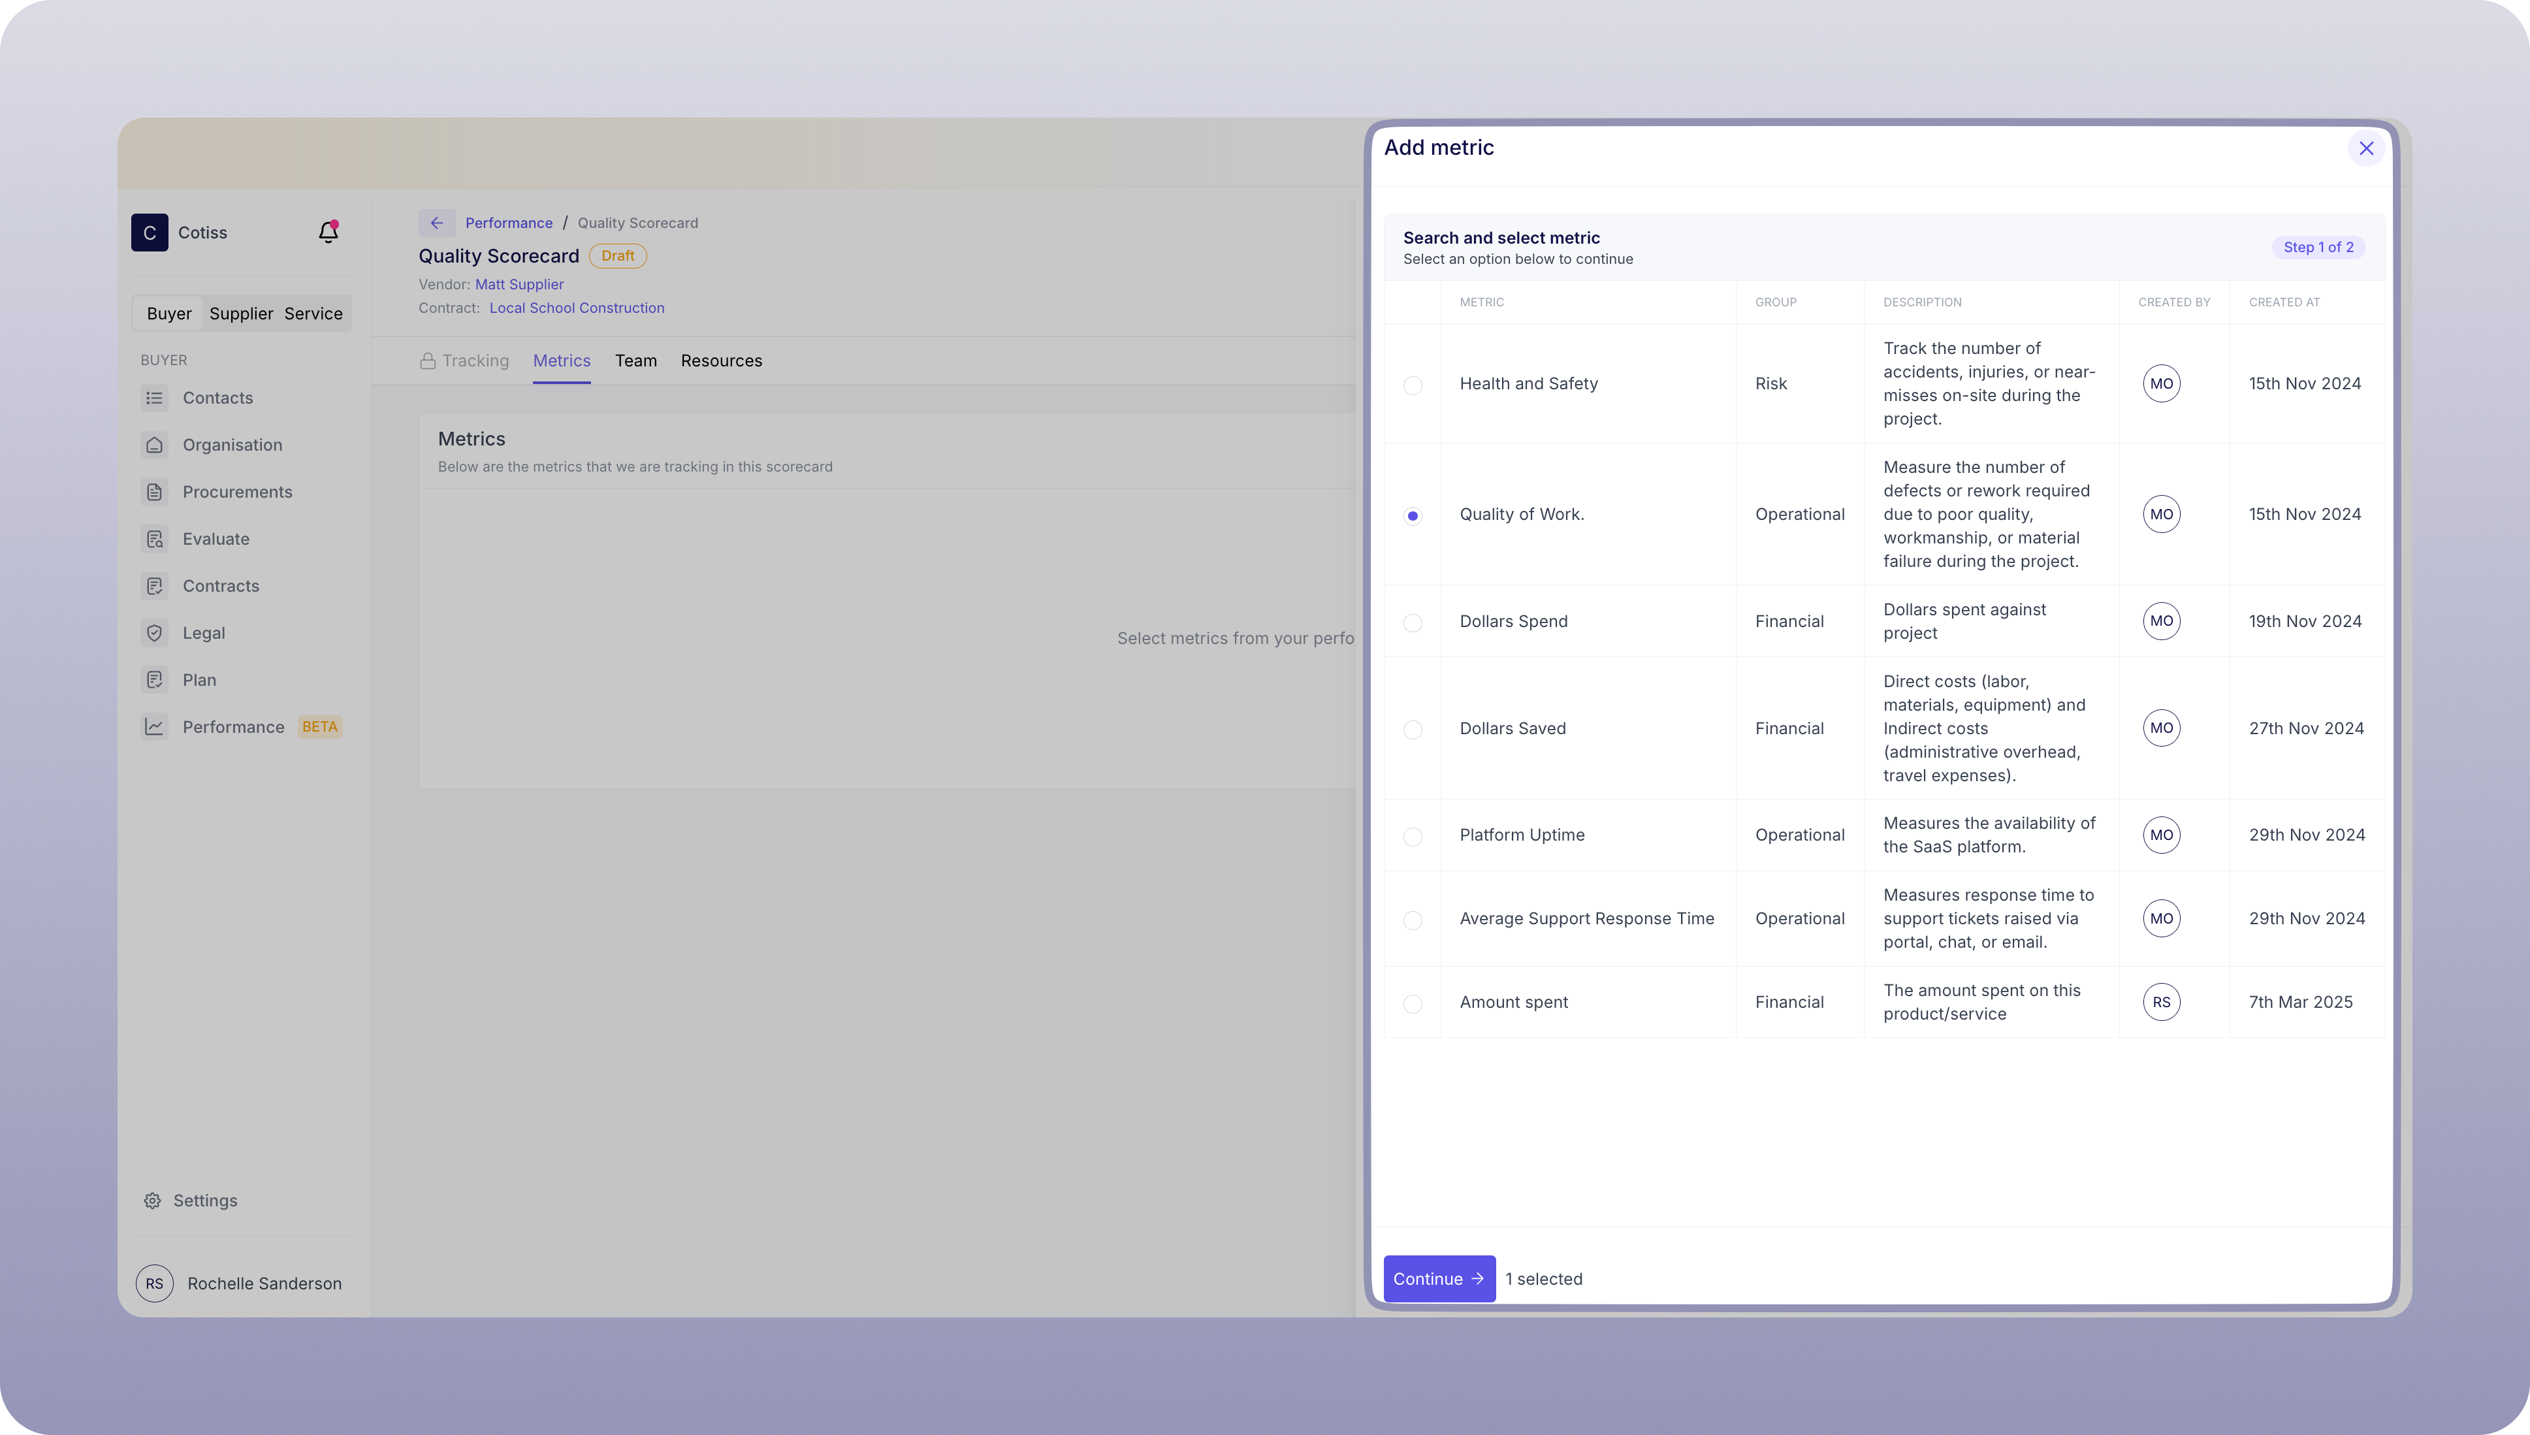Screen dimensions: 2530x1435
Task: Select the Dollars Saved radio button
Action: click(x=1413, y=730)
